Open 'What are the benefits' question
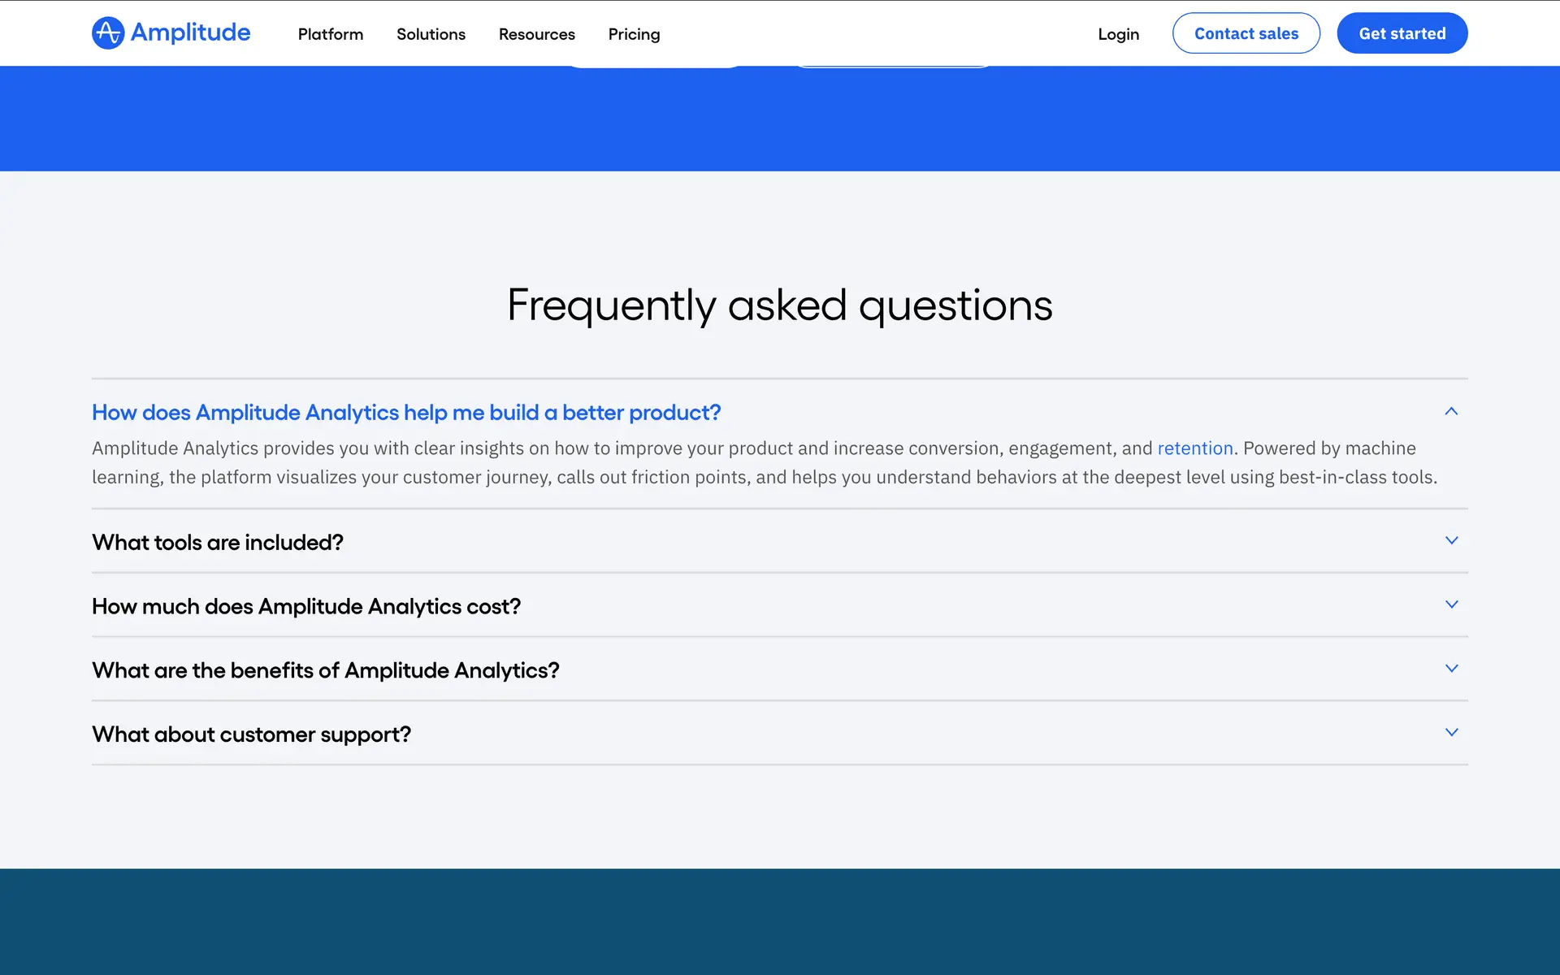 325,670
